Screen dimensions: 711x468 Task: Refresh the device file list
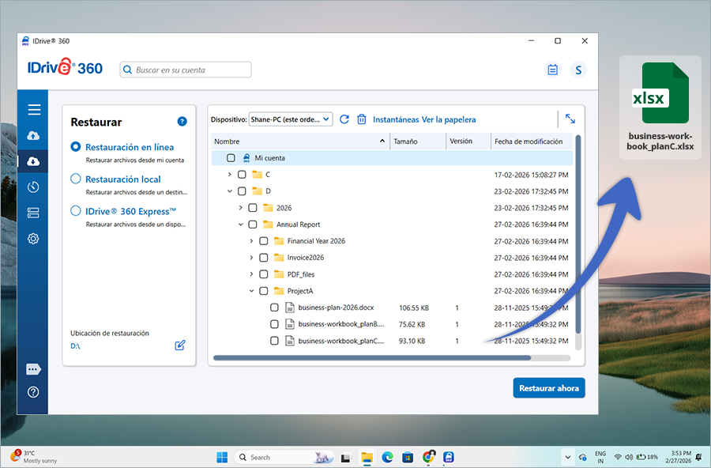point(344,119)
